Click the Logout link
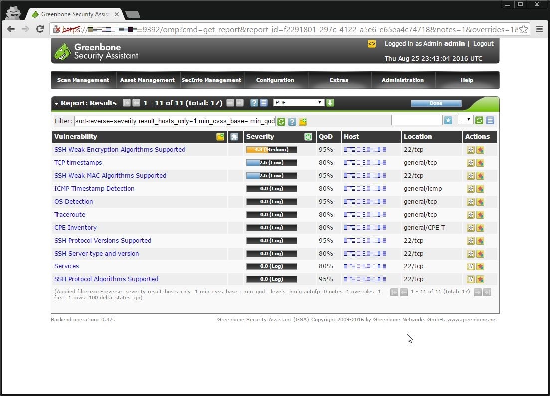The height and width of the screenshot is (396, 550). pos(483,44)
